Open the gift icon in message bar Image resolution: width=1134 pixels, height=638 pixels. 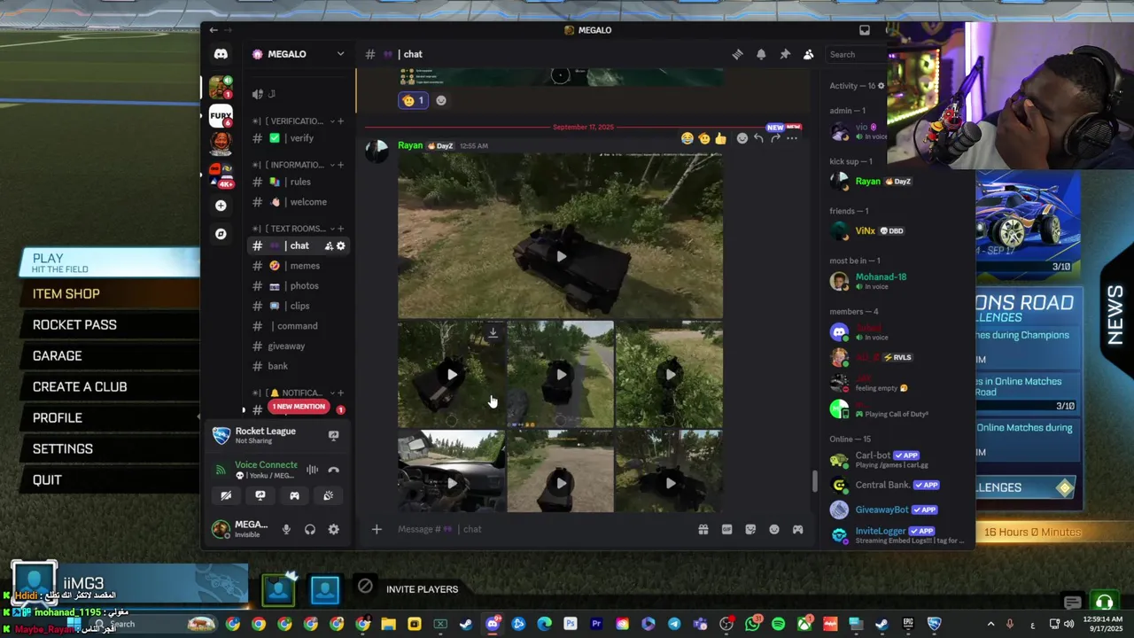703,529
